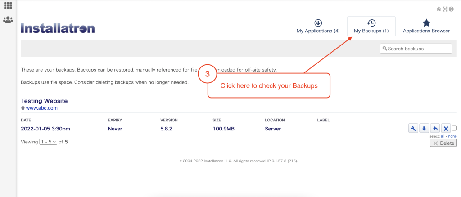Click the Delete button

[x=443, y=143]
